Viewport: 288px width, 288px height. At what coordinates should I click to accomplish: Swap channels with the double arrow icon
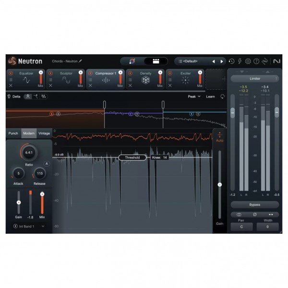(x=271, y=215)
